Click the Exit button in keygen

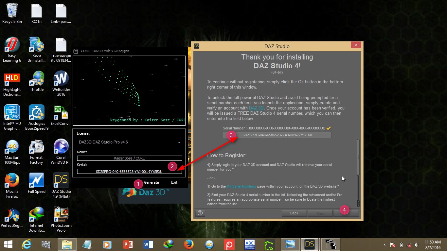(174, 182)
